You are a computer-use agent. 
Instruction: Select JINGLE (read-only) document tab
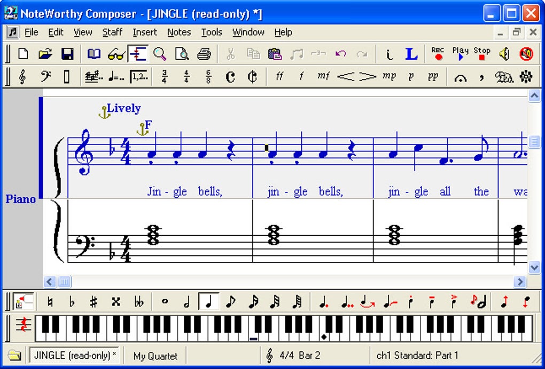pos(74,356)
